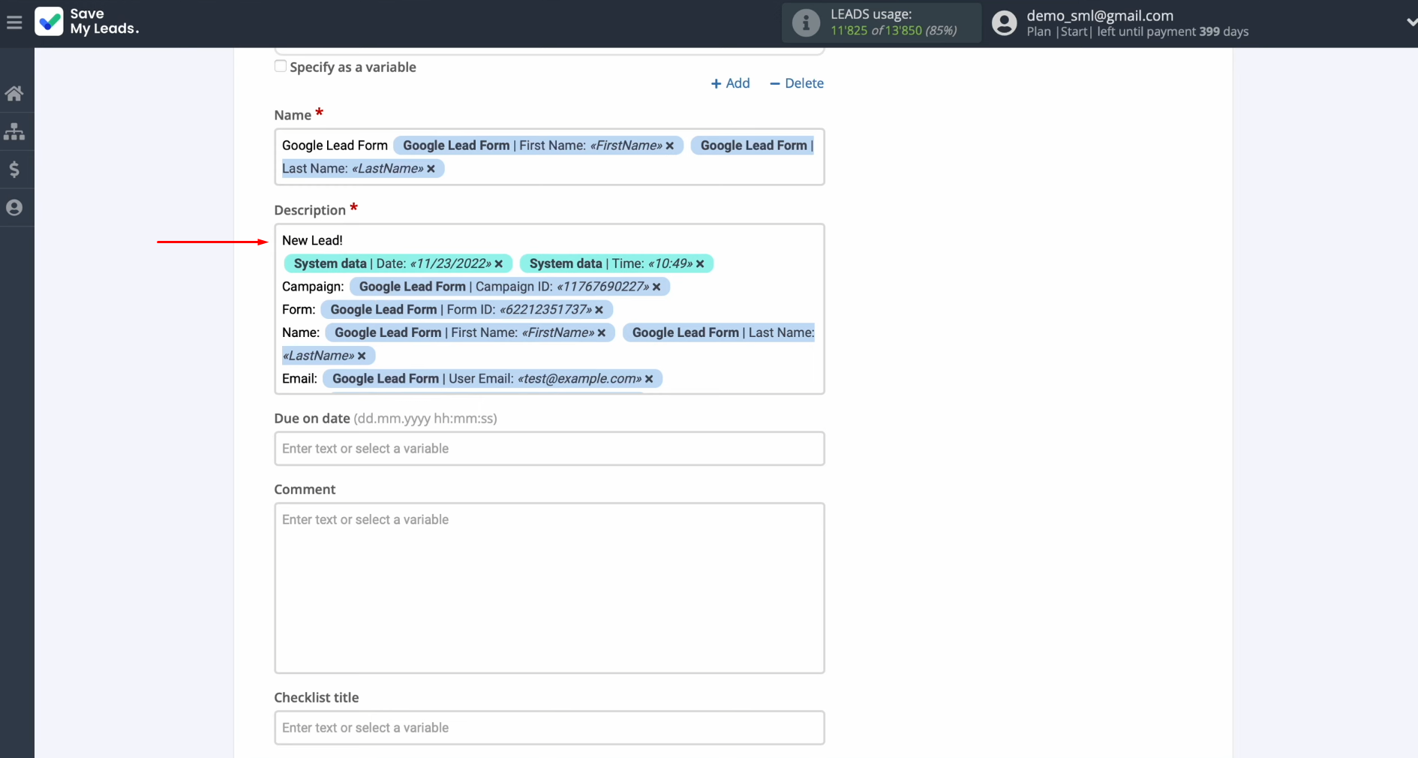The height and width of the screenshot is (758, 1418).
Task: Click the 'Campaign:' label in Description
Action: 313,287
